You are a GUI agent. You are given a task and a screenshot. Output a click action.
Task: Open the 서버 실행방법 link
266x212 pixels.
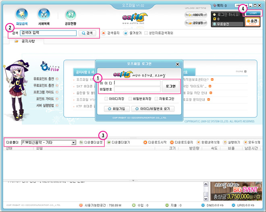click(x=45, y=105)
